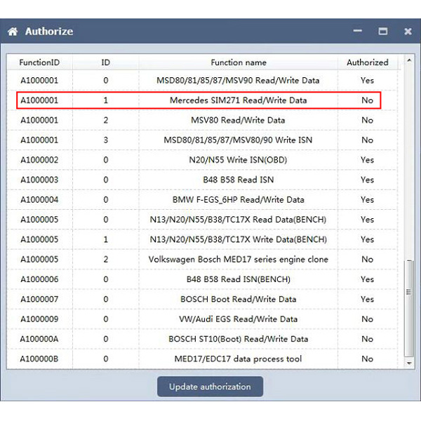The image size is (421, 421).
Task: Select N20/N55 Write ISN(OBD) row
Action: click(x=202, y=160)
